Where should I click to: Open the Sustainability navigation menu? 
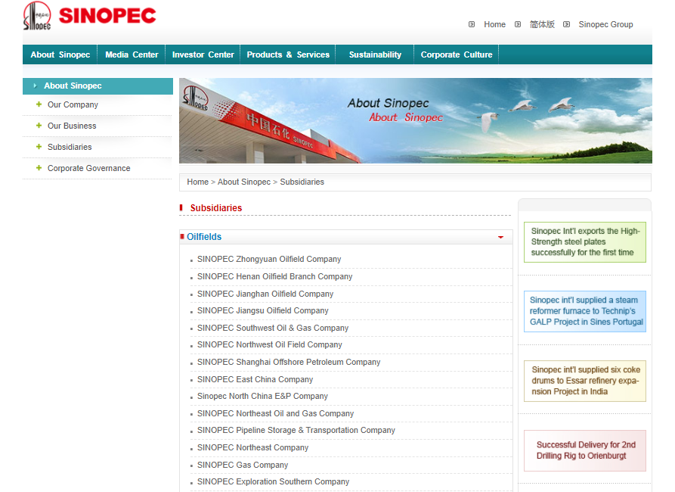point(375,54)
